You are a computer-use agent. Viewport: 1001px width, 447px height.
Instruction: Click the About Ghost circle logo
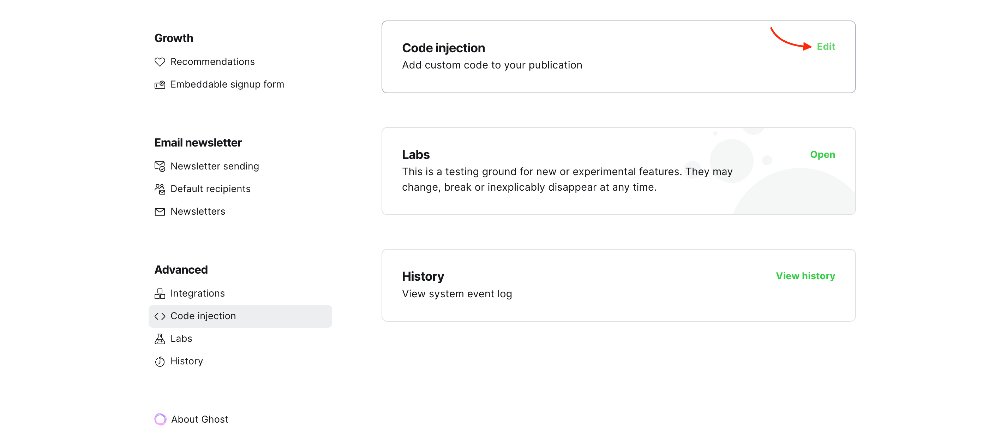160,419
